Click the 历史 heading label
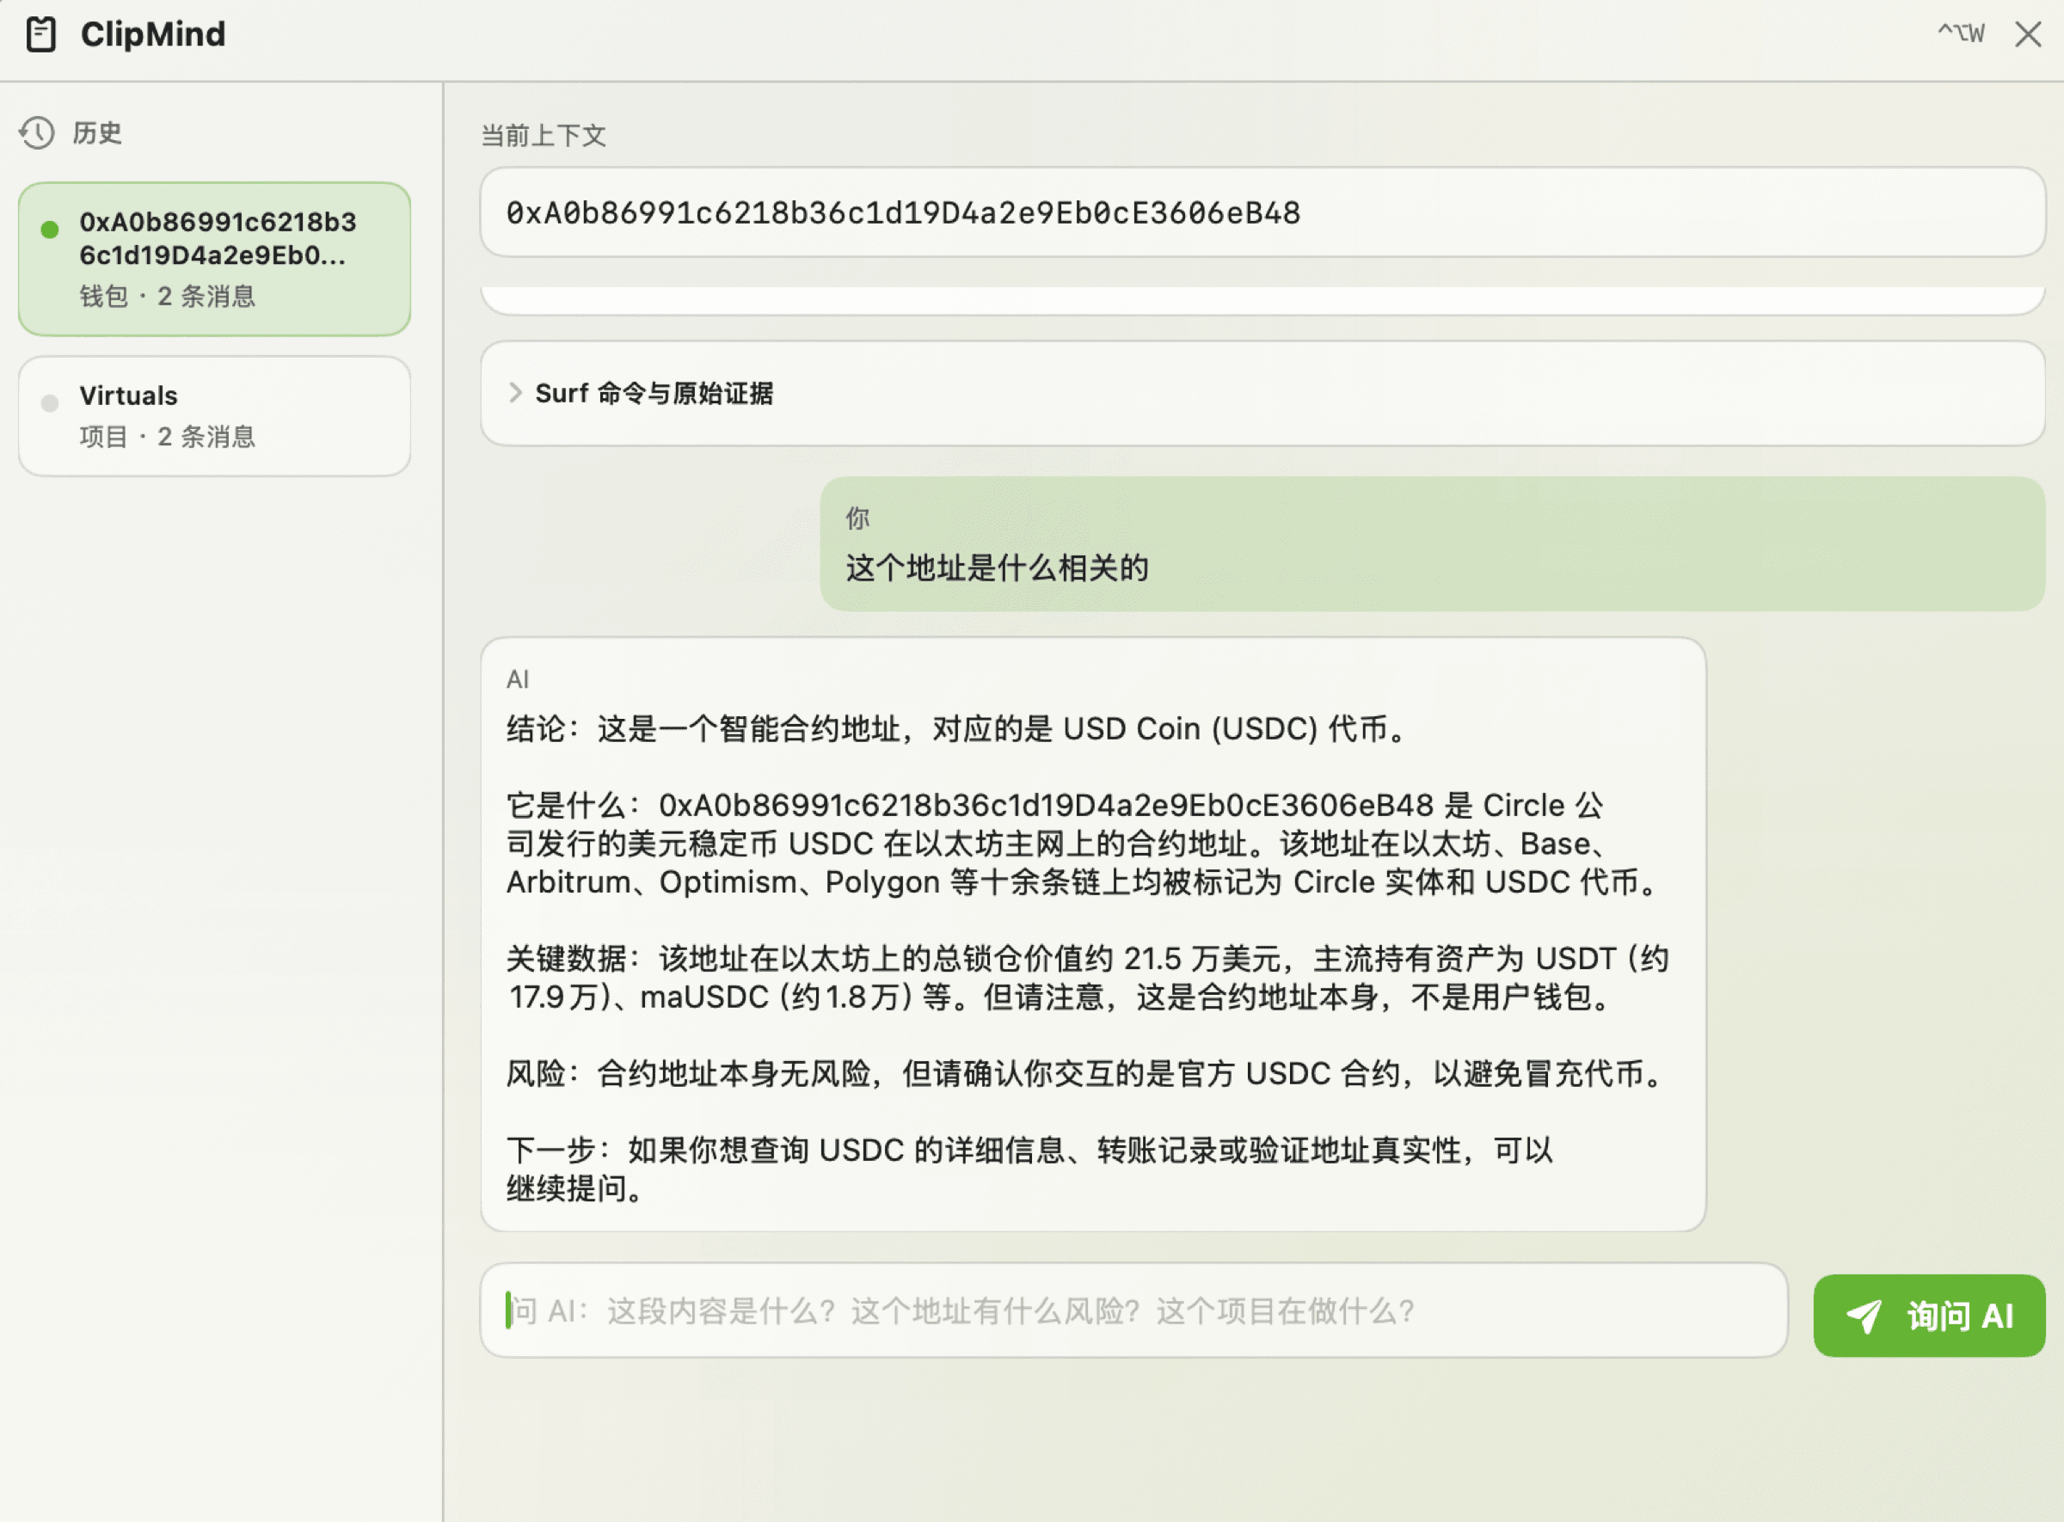 tap(96, 132)
